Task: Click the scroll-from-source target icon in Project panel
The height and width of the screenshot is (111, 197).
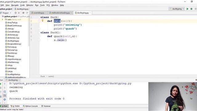Action: 15,13
